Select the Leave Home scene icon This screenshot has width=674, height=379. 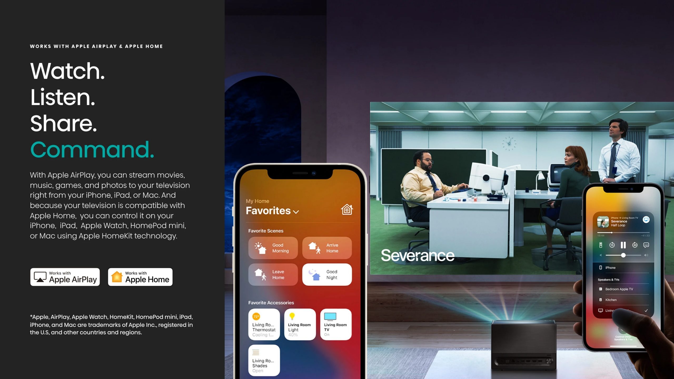coord(261,273)
